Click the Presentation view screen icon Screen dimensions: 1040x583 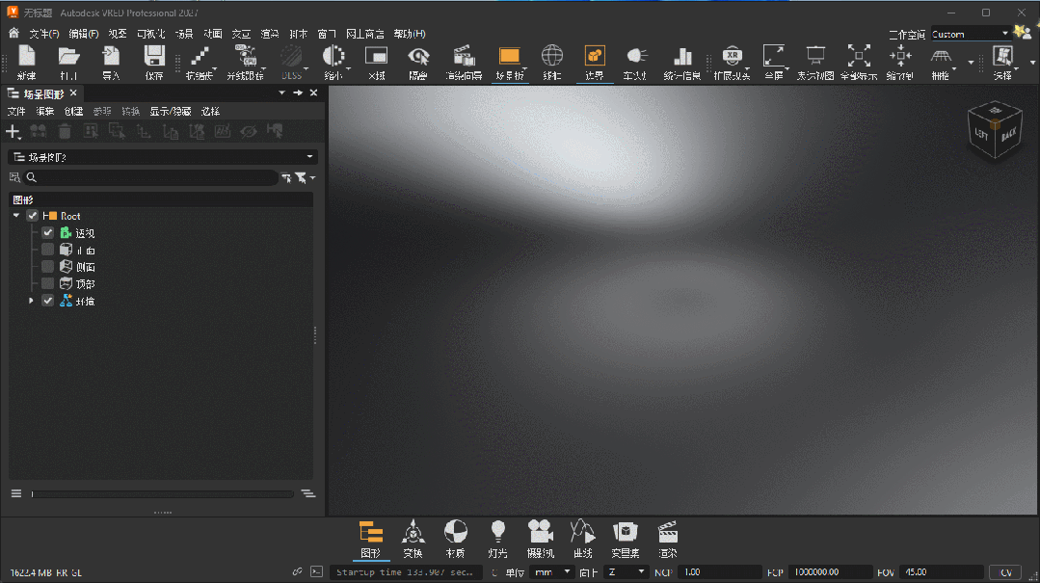(x=815, y=57)
